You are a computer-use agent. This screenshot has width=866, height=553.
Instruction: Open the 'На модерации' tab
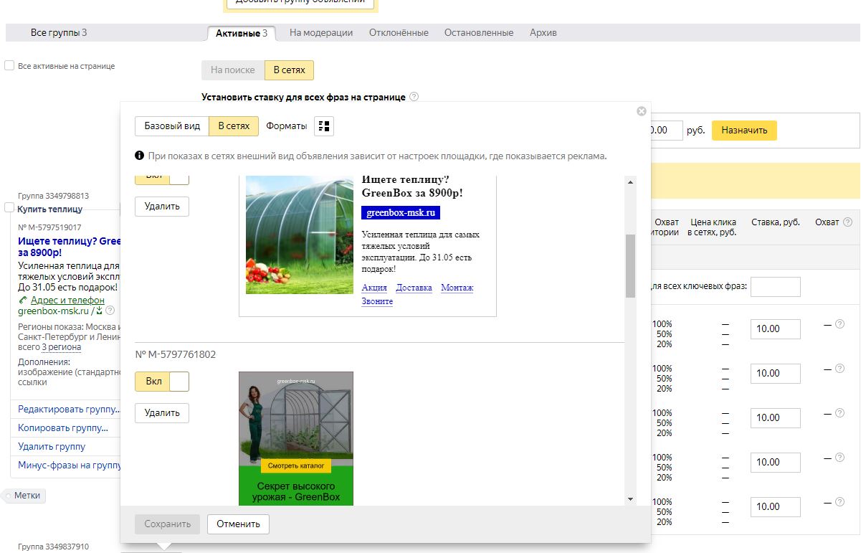click(x=321, y=33)
